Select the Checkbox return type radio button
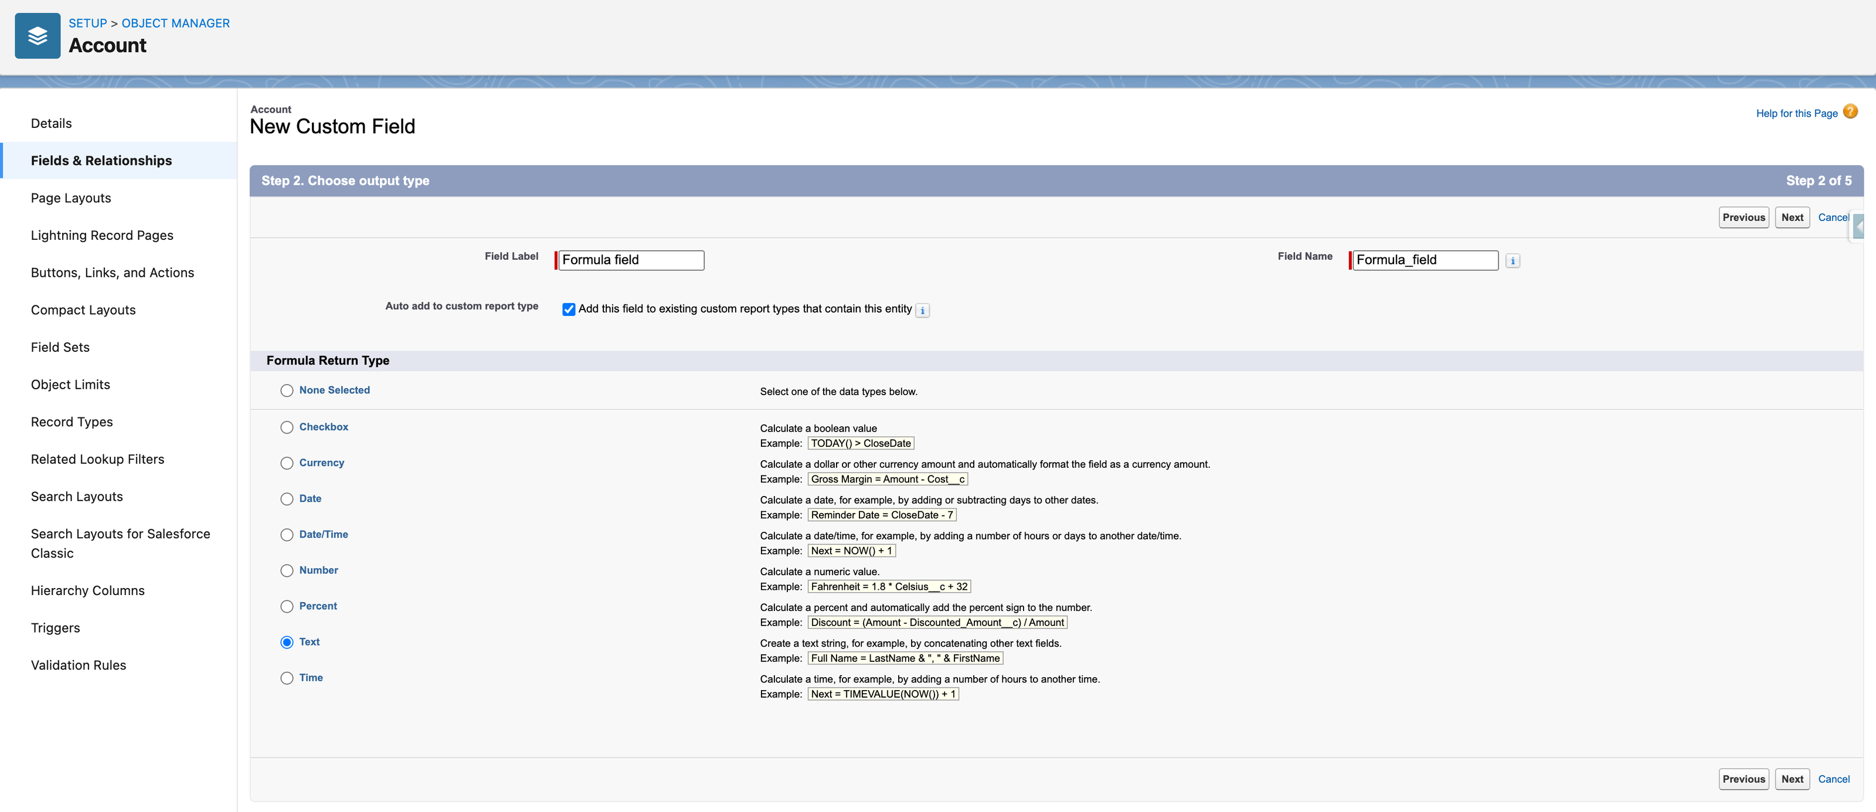Screen dimensions: 1876x812 click(x=287, y=427)
